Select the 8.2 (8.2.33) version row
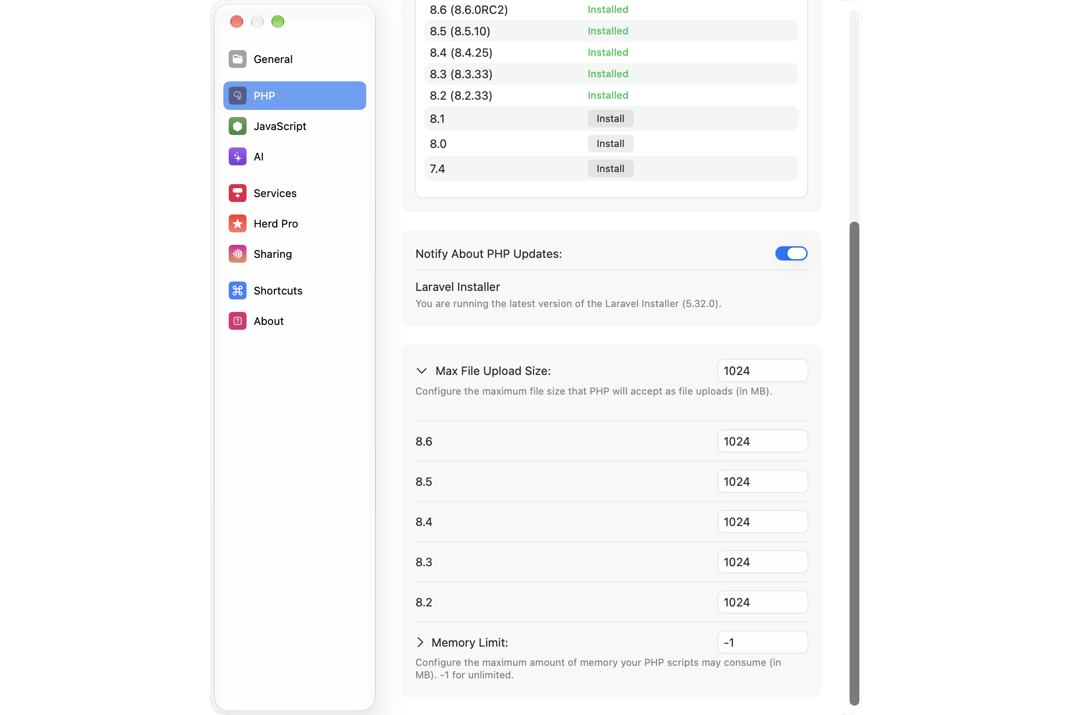 611,95
